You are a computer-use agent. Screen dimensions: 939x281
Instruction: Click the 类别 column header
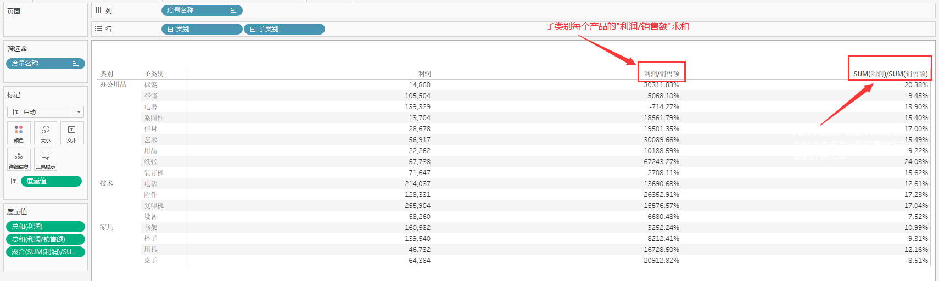pyautogui.click(x=107, y=74)
